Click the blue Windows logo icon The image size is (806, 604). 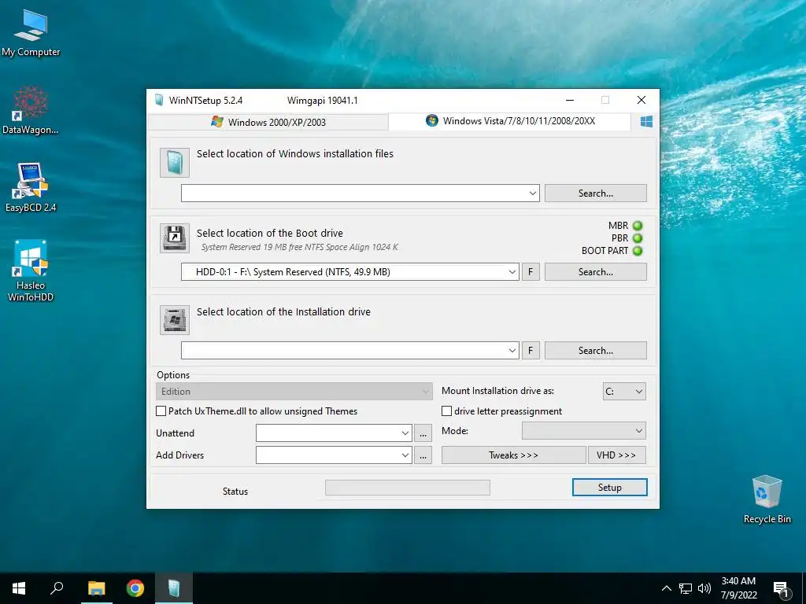646,122
